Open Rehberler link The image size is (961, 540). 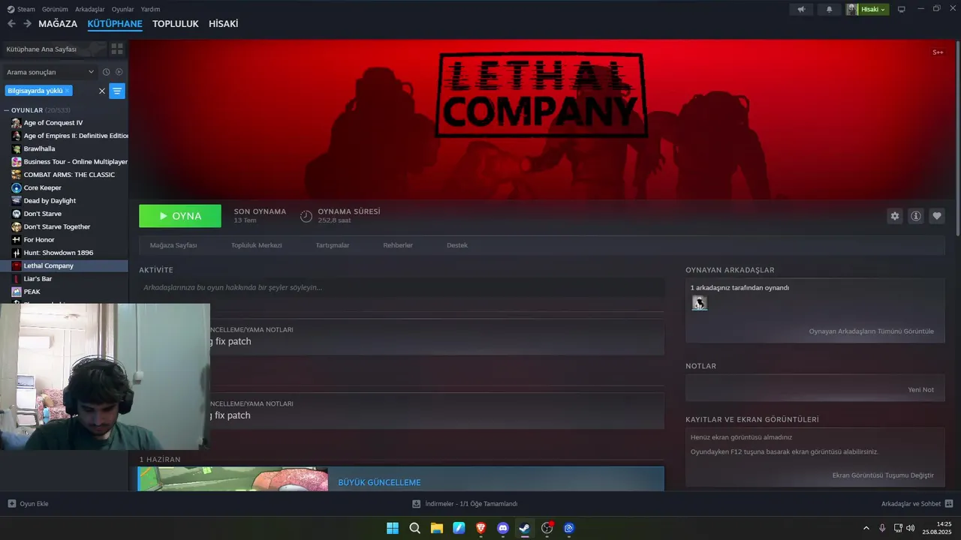pyautogui.click(x=398, y=245)
